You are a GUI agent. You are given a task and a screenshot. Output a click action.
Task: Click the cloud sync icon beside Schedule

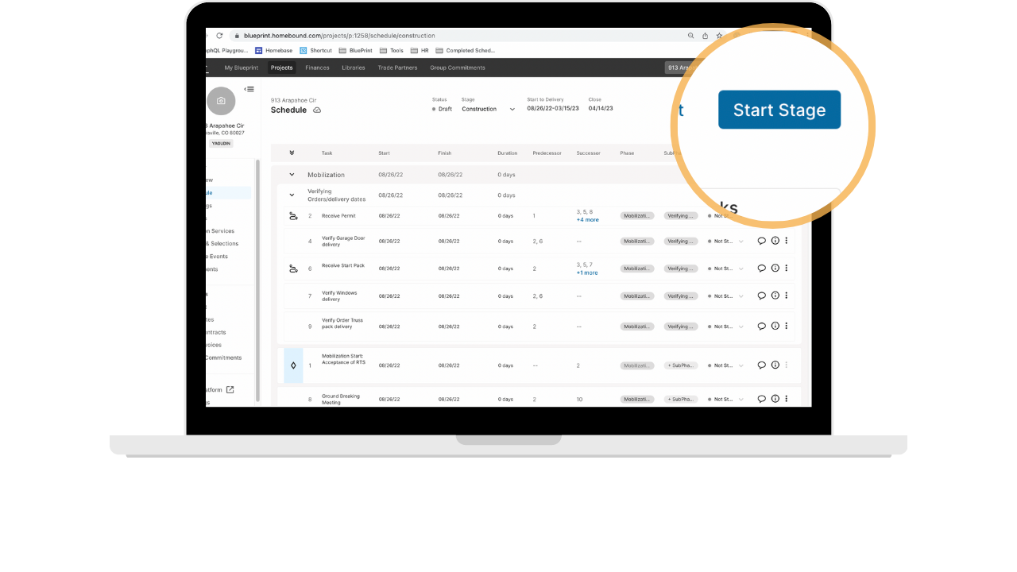pyautogui.click(x=317, y=110)
